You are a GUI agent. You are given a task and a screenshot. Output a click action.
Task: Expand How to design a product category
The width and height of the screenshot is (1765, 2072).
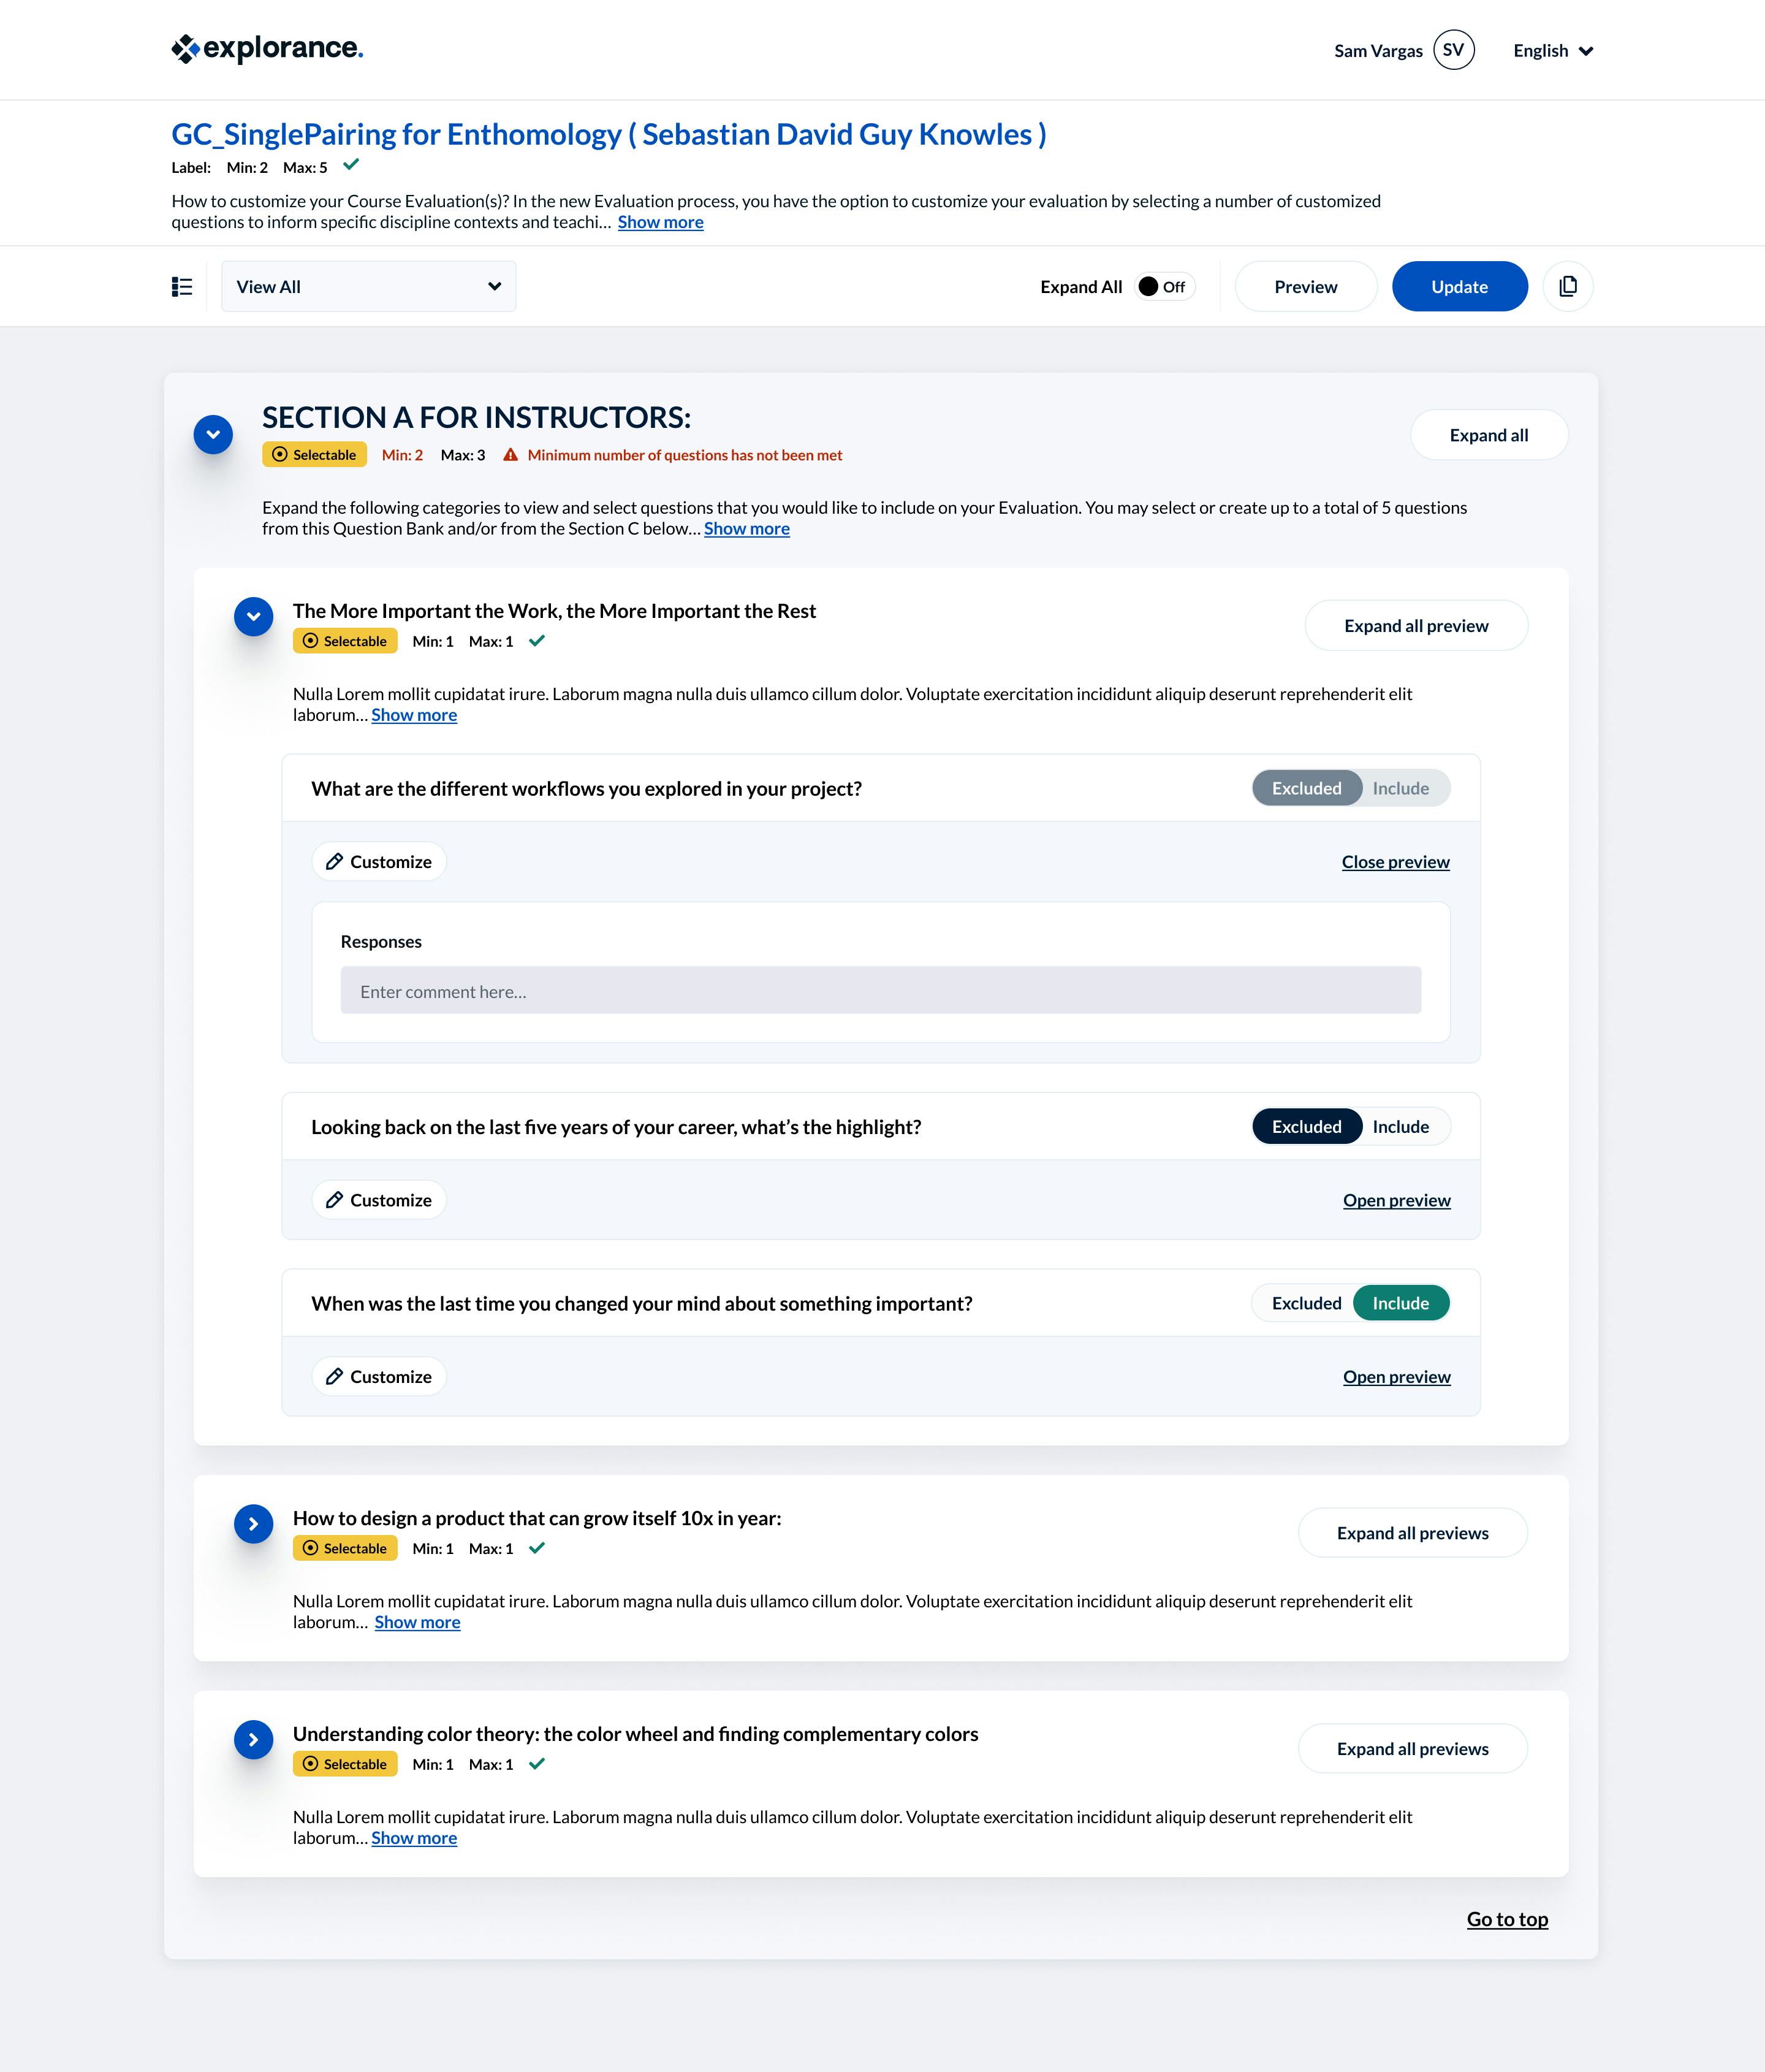click(x=254, y=1524)
